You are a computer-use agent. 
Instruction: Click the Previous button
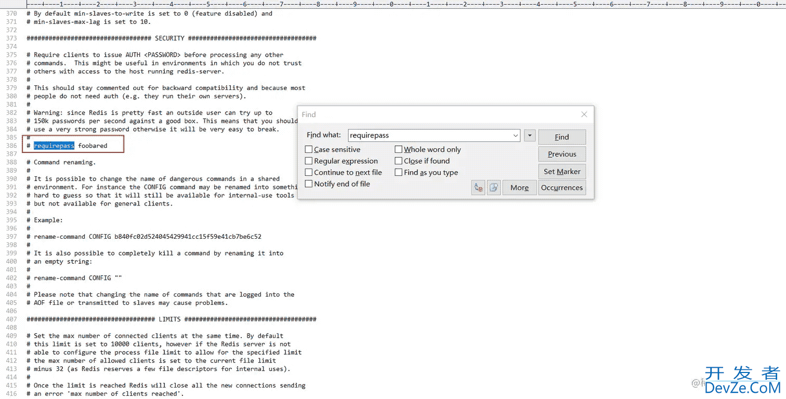562,154
